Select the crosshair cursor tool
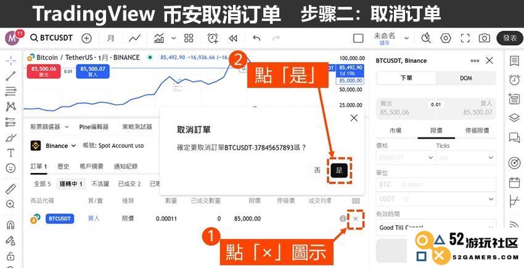Viewport: 524px width, 268px height. click(x=10, y=61)
